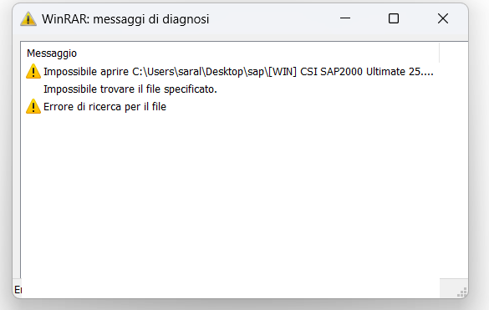Click empty title bar space left of minimize
This screenshot has height=310, width=489.
(x=272, y=18)
